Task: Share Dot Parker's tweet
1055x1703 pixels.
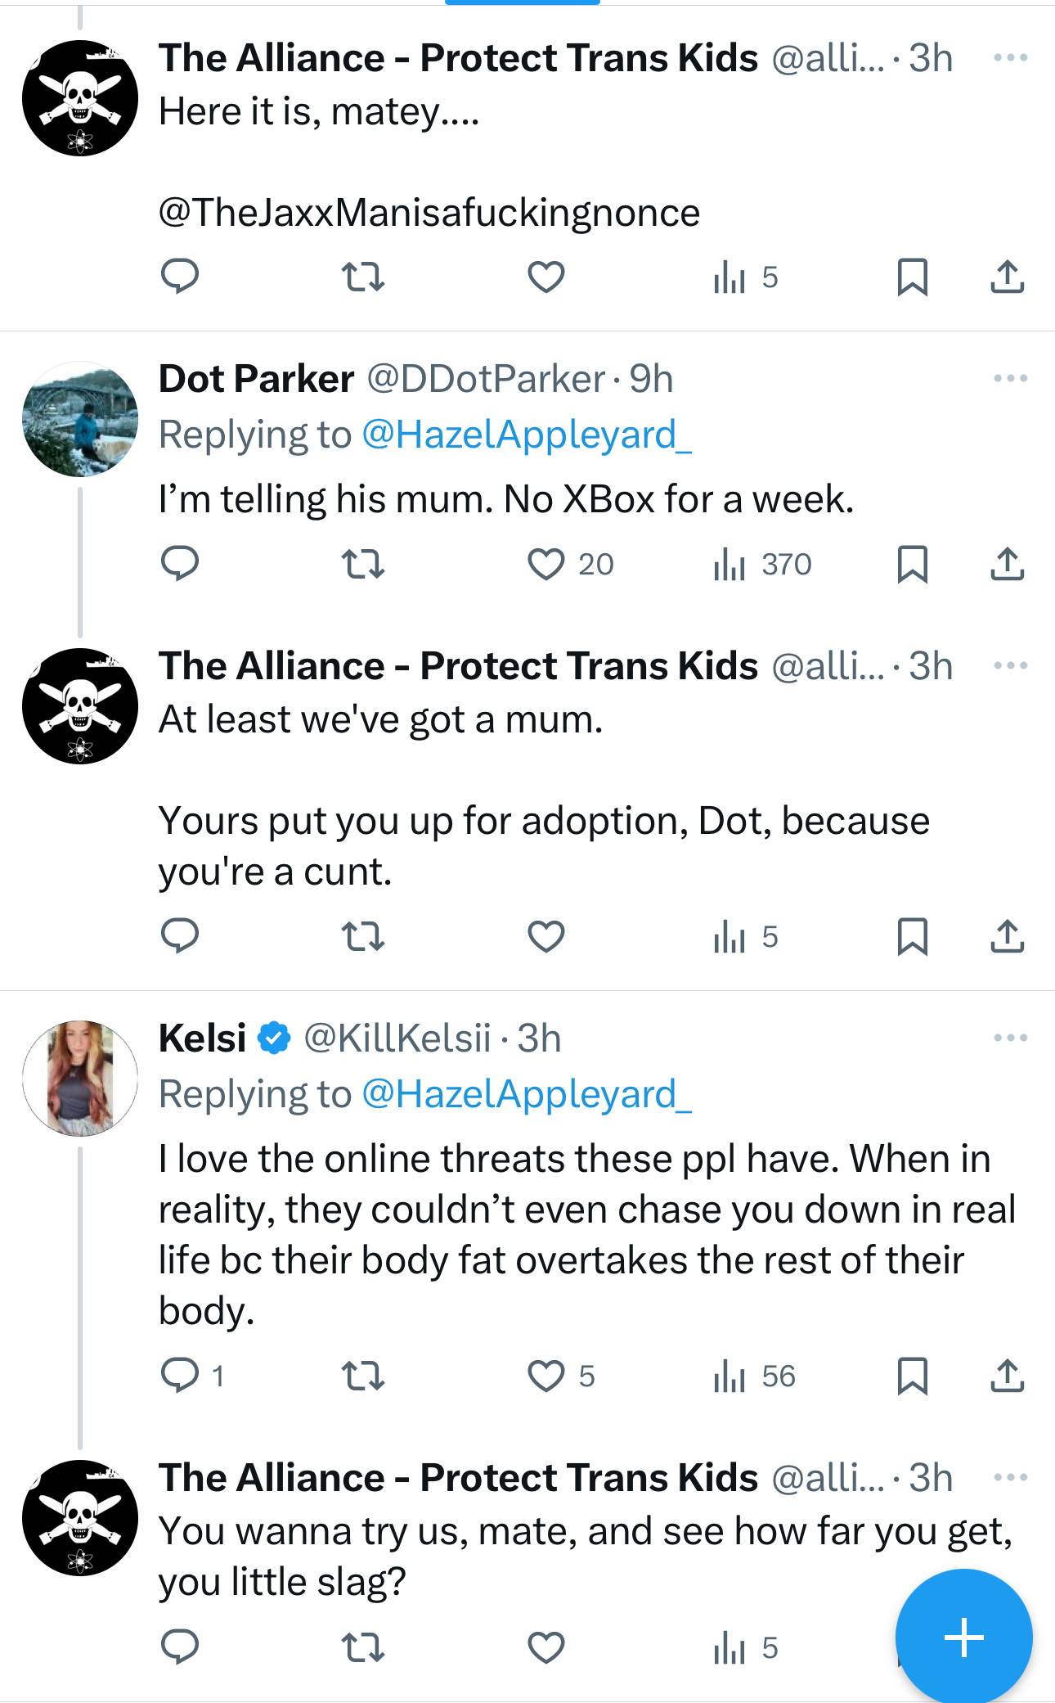Action: (1007, 564)
